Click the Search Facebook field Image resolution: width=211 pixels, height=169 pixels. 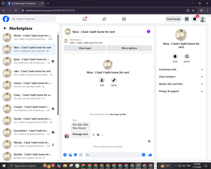[x=34, y=19]
